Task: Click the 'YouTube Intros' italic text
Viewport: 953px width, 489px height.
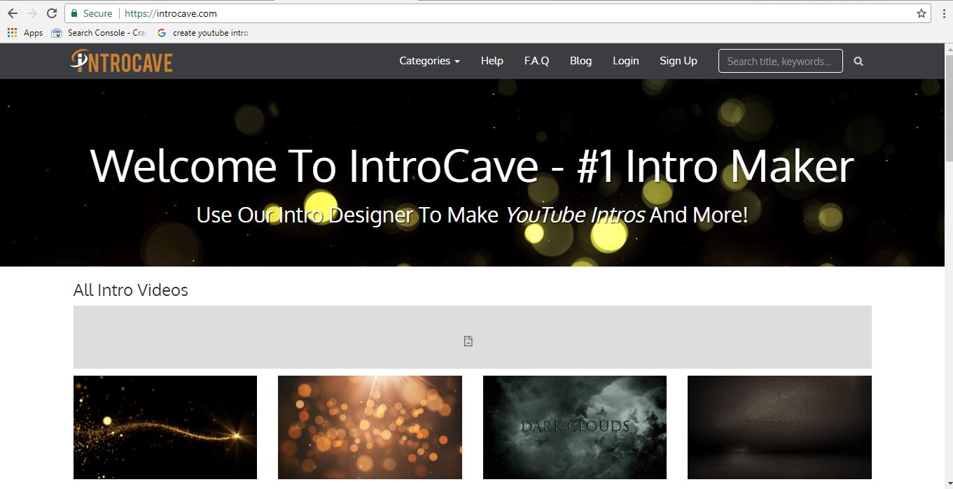Action: (575, 215)
